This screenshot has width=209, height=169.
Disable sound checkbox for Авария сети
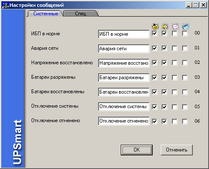[x=164, y=48]
